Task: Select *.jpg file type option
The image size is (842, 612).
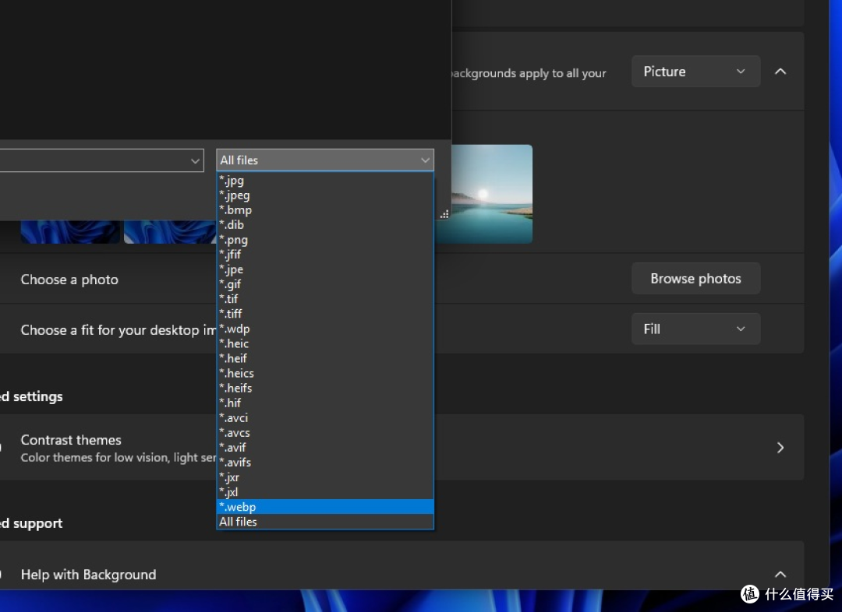Action: point(325,181)
